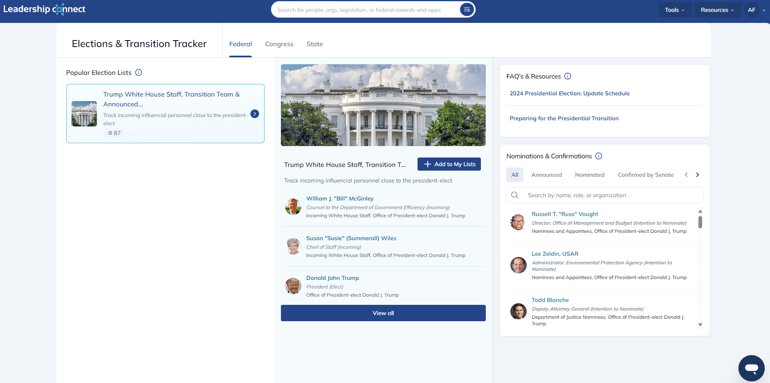The height and width of the screenshot is (383, 770).
Task: Click the View all button
Action: (383, 313)
